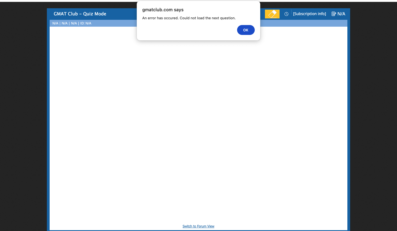Viewport: 397px width, 231px height.
Task: Click the GMAT Club – Quiz Mode title
Action: point(80,14)
